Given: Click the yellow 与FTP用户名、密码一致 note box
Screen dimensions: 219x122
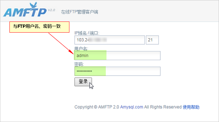Looking at the screenshot, I should (39, 27).
